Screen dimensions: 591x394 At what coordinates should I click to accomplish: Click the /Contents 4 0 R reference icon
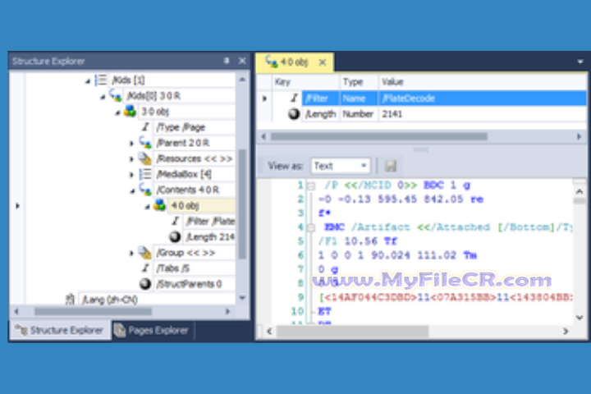(x=145, y=190)
